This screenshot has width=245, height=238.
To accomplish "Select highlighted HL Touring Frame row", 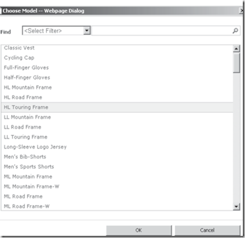I will click(x=117, y=107).
